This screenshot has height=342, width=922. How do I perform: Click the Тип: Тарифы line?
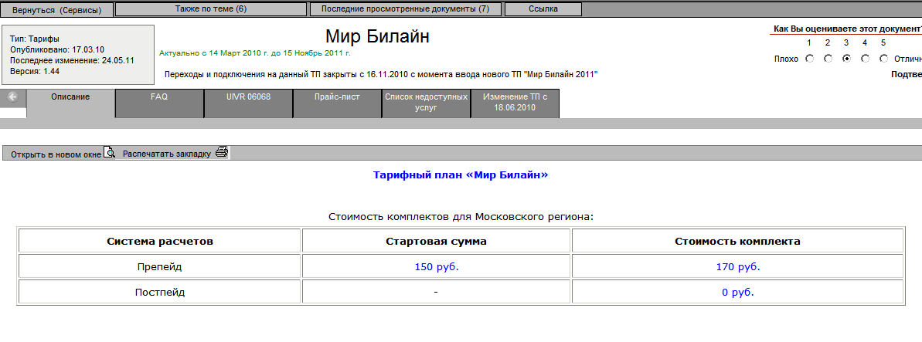(x=35, y=39)
